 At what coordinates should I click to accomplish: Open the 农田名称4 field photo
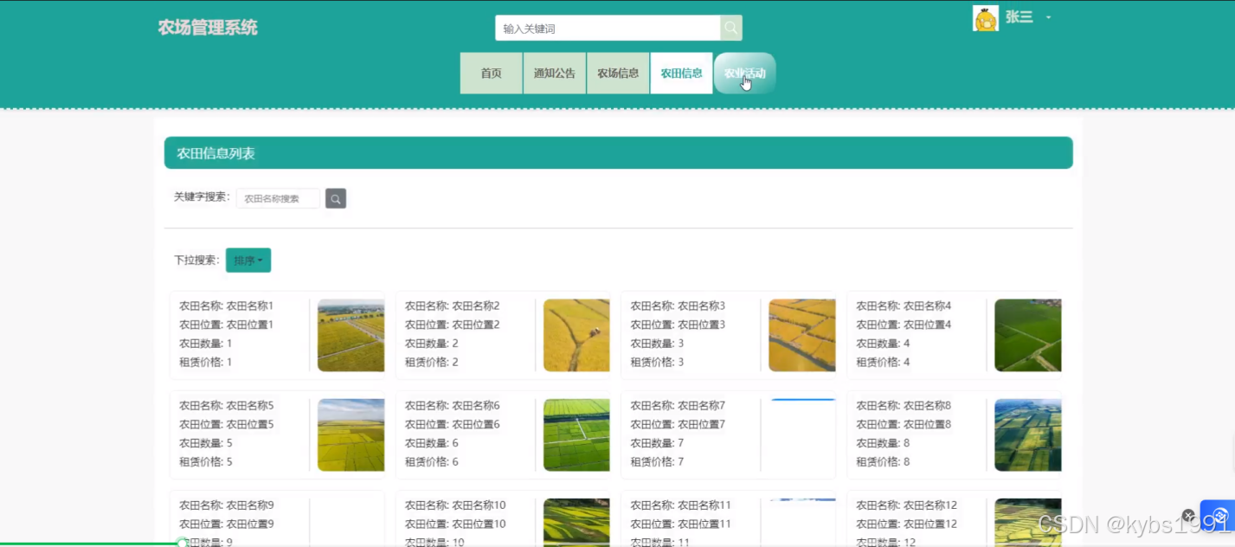pos(1028,335)
